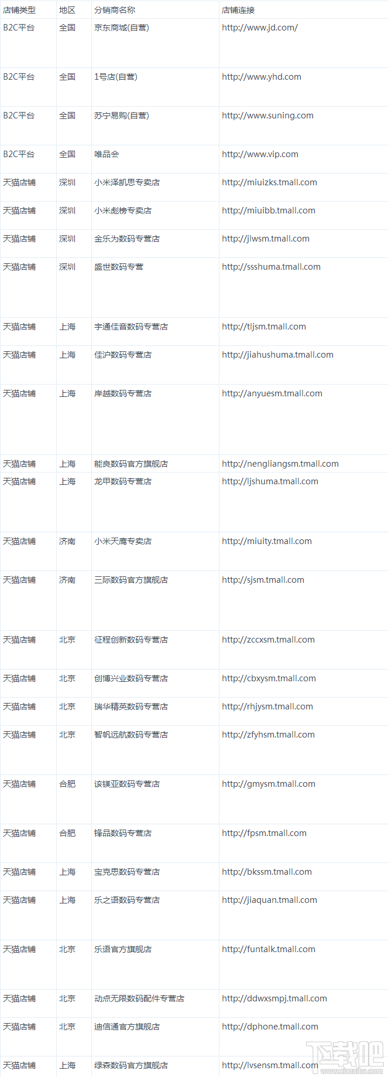Click the 佳沪数码专营店 cell
388x1077 pixels.
(x=123, y=355)
